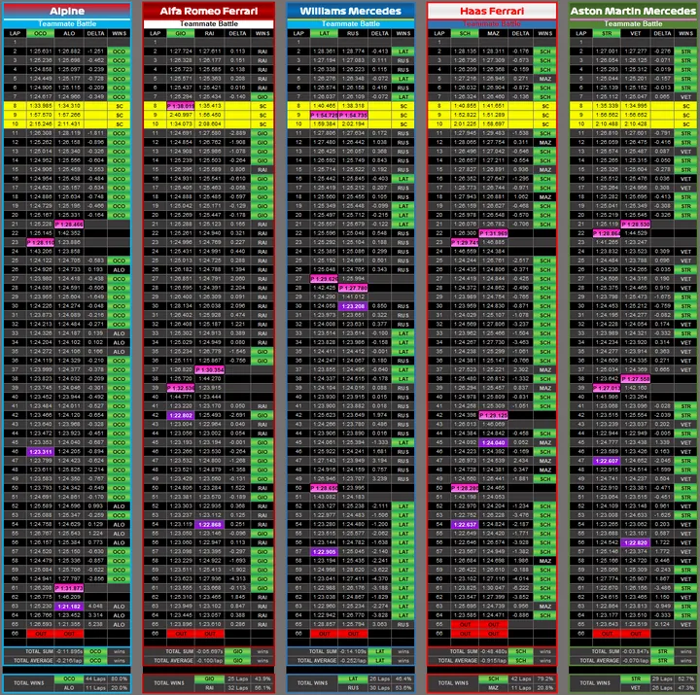Image resolution: width=700 pixels, height=695 pixels.
Task: Select the 44 Laps cell in Alpine total wins
Action: 95,678
